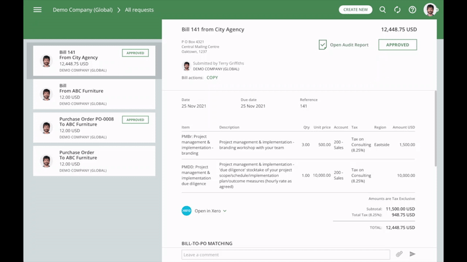Click the breadcrumb chevron separator

point(119,10)
